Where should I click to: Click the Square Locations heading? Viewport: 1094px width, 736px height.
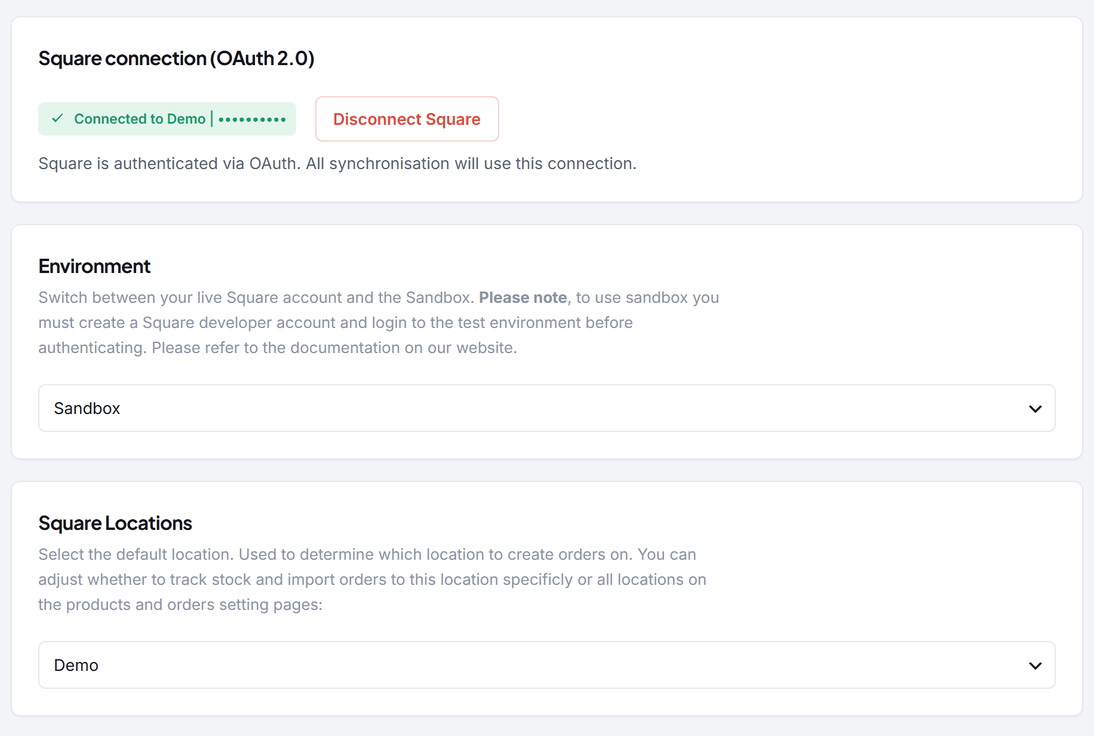115,523
